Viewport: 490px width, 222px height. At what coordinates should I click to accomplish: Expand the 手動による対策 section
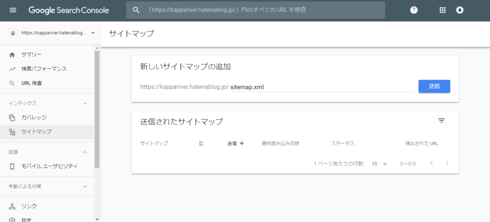tap(85, 187)
